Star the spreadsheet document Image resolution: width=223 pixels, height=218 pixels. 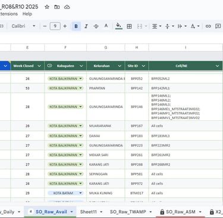click(47, 7)
